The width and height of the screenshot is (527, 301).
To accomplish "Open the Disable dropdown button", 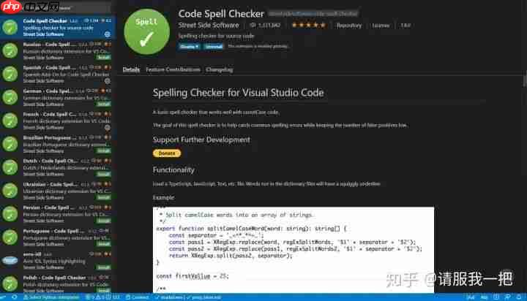I will [189, 47].
